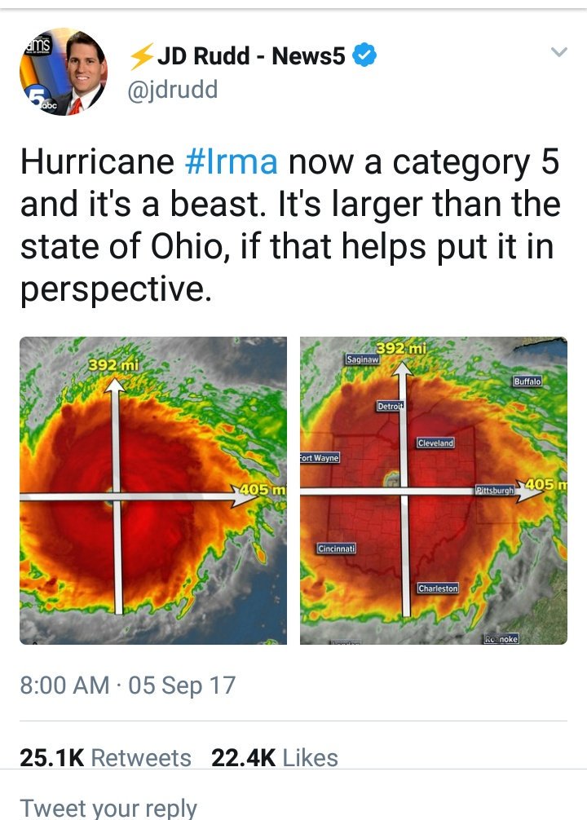Click the lightning bolt icon beside the name
This screenshot has width=587, height=820.
(x=141, y=56)
